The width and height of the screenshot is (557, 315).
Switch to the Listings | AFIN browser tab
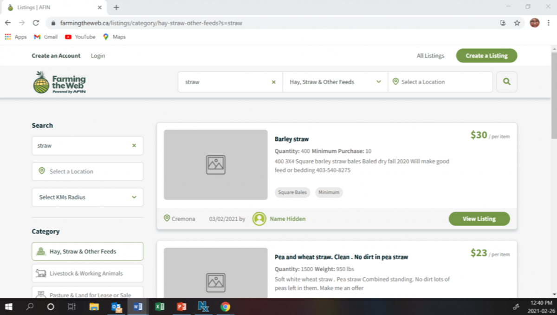pos(53,7)
